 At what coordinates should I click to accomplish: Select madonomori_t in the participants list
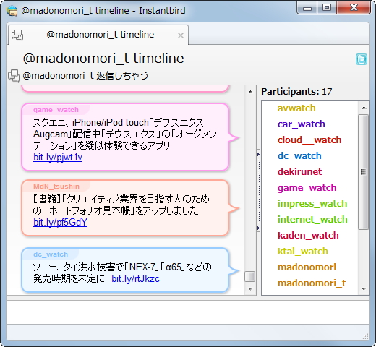pos(312,283)
